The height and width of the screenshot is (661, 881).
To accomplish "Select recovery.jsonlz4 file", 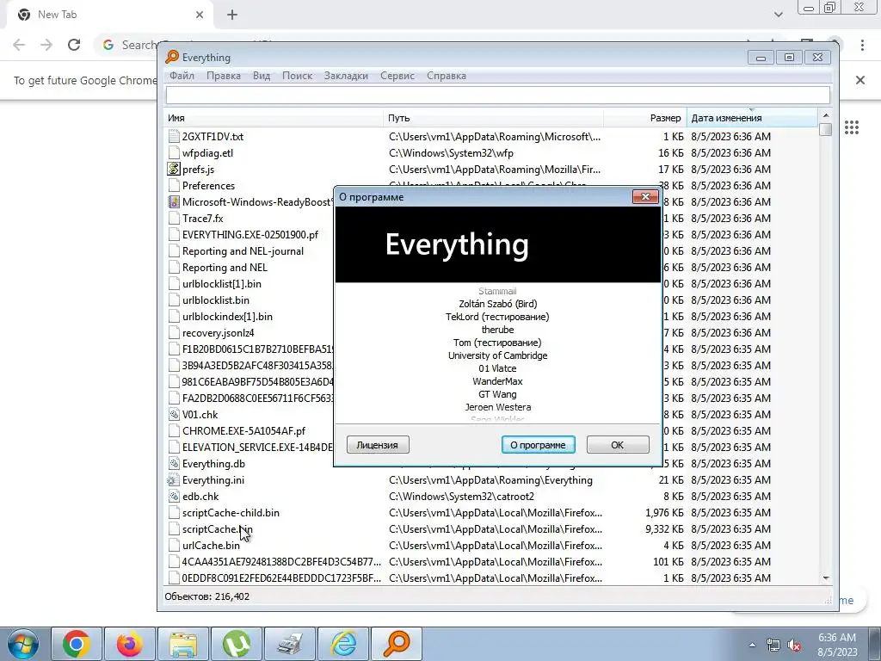I will point(218,333).
